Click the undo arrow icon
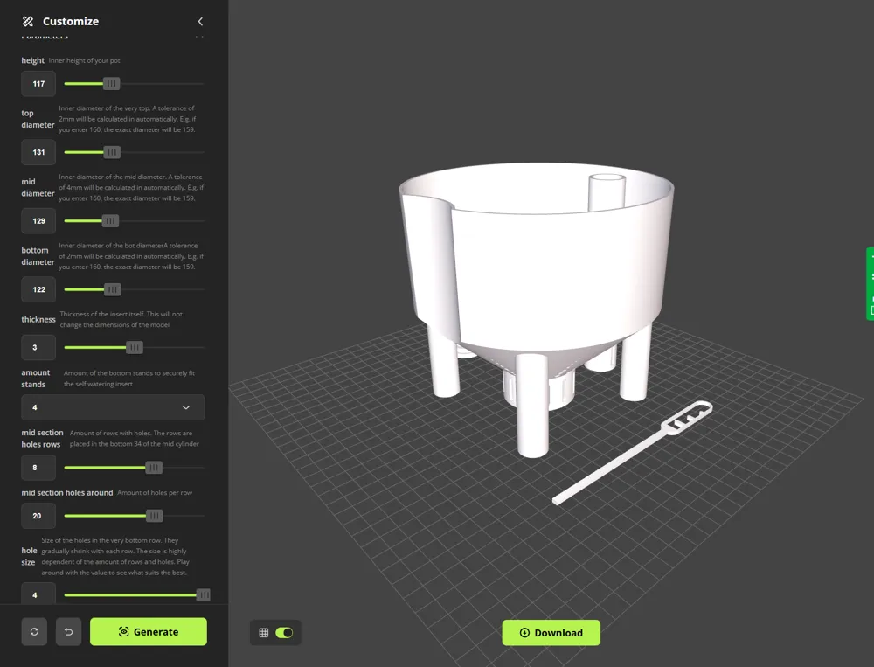 pos(68,631)
